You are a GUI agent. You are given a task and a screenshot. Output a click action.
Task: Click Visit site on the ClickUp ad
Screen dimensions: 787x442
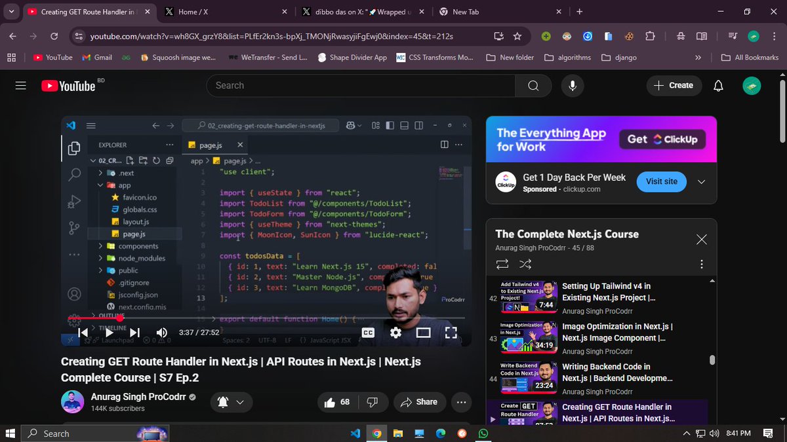661,181
